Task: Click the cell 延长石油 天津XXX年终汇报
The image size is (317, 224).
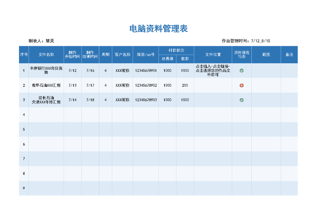Action: point(46,100)
